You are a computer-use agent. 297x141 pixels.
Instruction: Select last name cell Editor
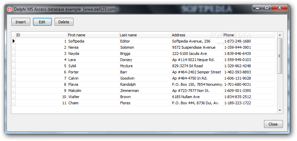click(x=145, y=41)
